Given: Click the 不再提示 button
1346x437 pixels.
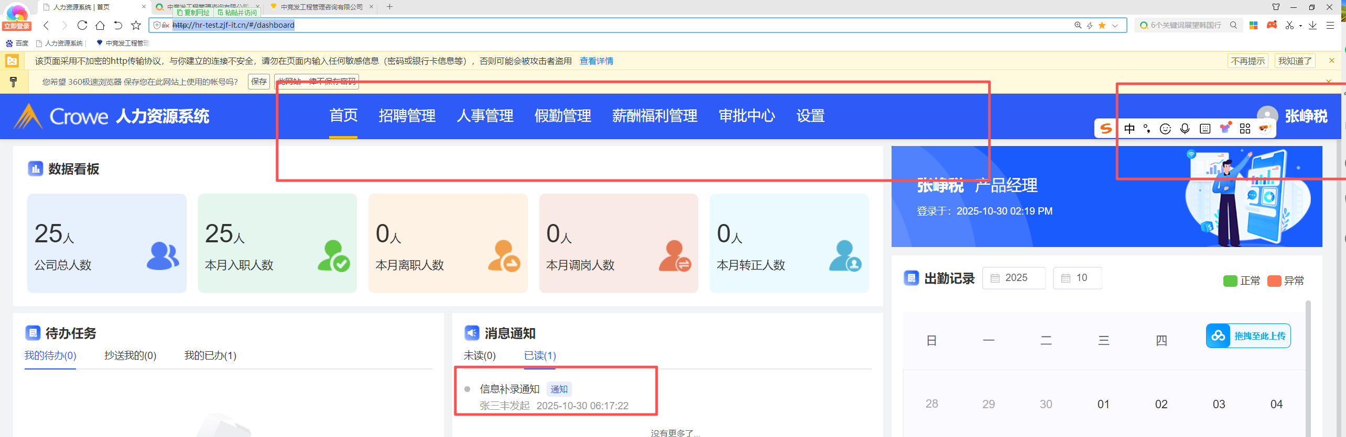Looking at the screenshot, I should pos(1248,61).
